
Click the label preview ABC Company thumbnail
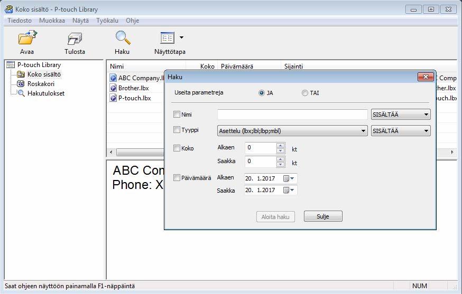coord(137,177)
